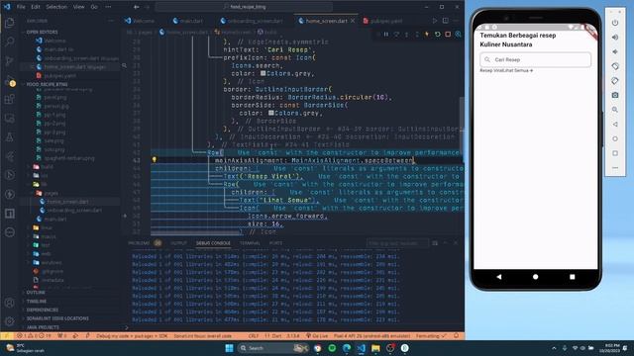Click the emulator sidebar Home circle
634x356 pixels.
pos(615,138)
